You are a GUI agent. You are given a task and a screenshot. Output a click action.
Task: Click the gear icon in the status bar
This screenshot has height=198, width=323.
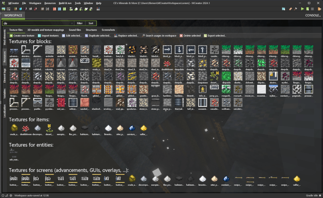11,196
